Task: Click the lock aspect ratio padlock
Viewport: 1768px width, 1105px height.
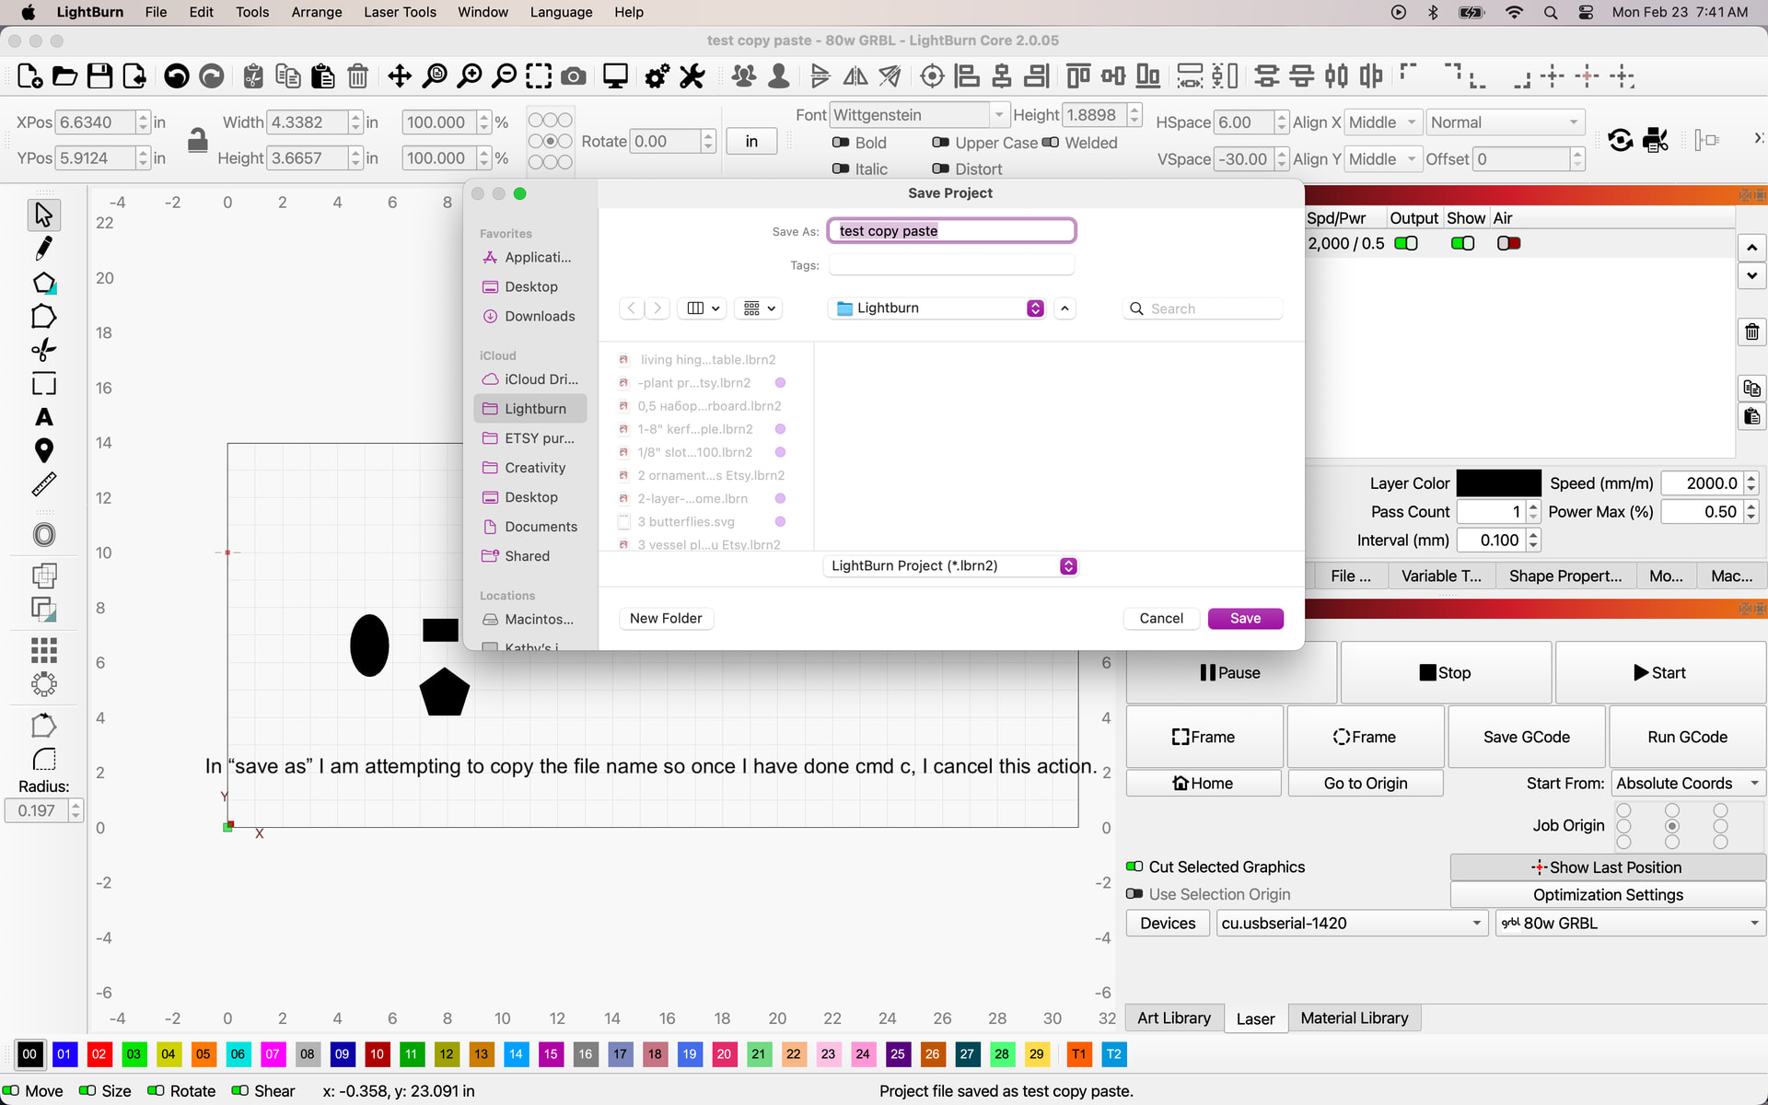Action: pos(197,140)
